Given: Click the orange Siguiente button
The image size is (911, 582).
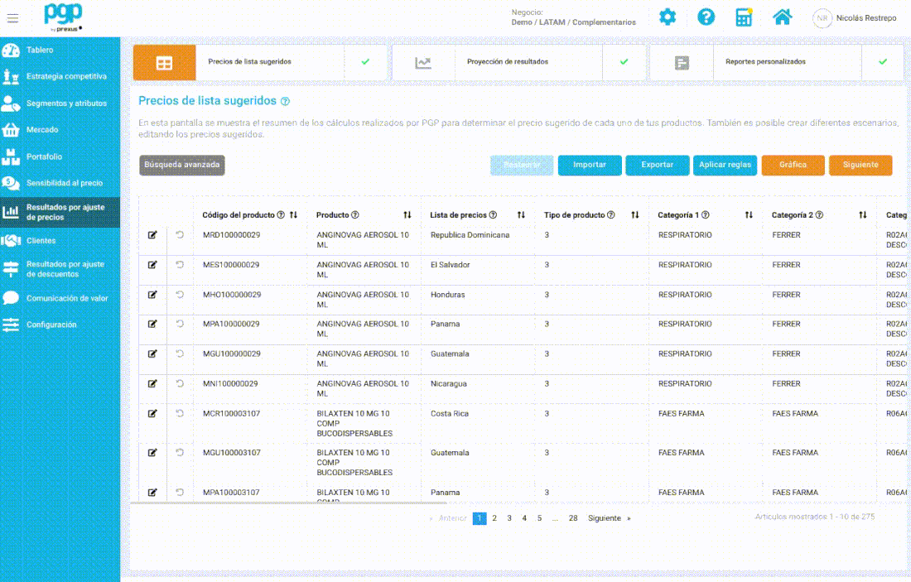Looking at the screenshot, I should pos(860,165).
